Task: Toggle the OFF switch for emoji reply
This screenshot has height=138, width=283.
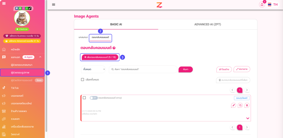Action: tap(94, 98)
